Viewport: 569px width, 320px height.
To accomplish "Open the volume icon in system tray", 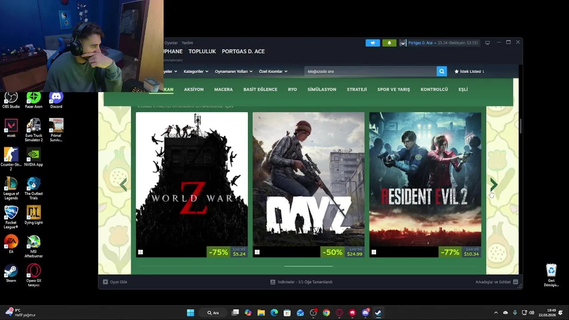I will point(532,313).
